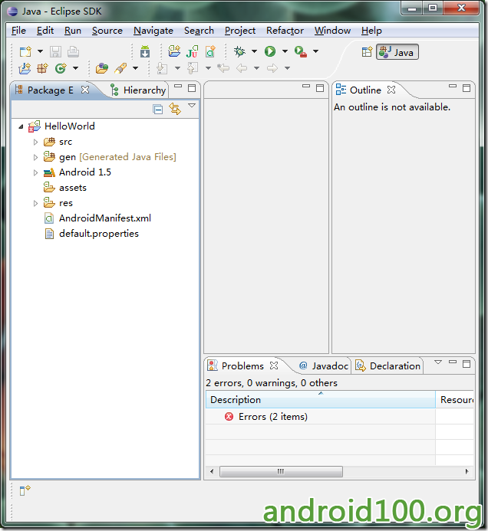Select the assets folder
This screenshot has height=531, width=488.
[65, 188]
